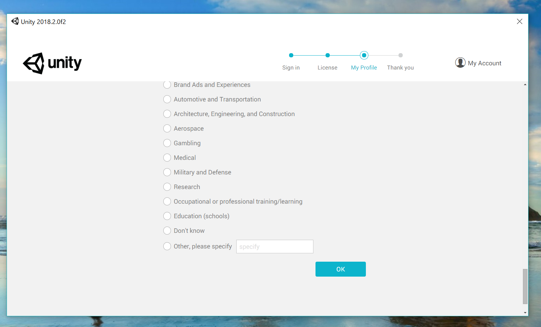The image size is (541, 327).
Task: Click the License step dot
Action: point(327,55)
